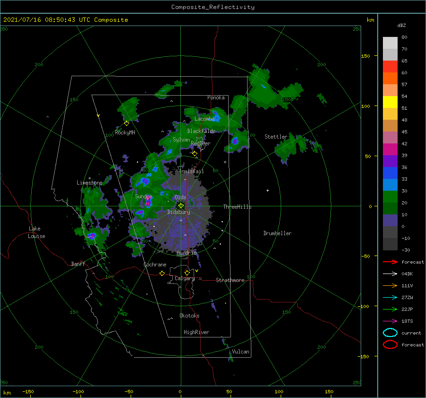Click the cyan current ellipse legend icon
Viewport: 426px width, 398px height.
(390, 333)
